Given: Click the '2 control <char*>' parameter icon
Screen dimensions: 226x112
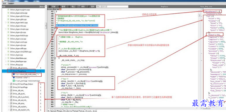Looking at the screenshot, I should (x=14, y=77).
